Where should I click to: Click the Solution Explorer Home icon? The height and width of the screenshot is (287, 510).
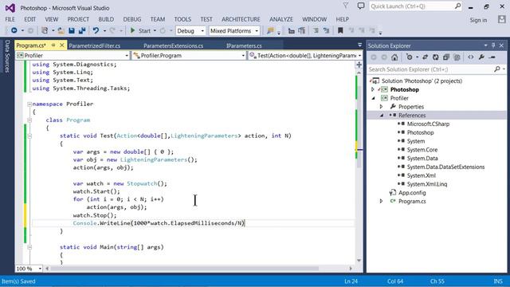pyautogui.click(x=394, y=57)
